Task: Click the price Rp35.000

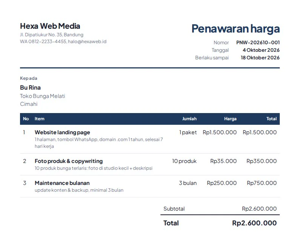Action: click(x=223, y=161)
